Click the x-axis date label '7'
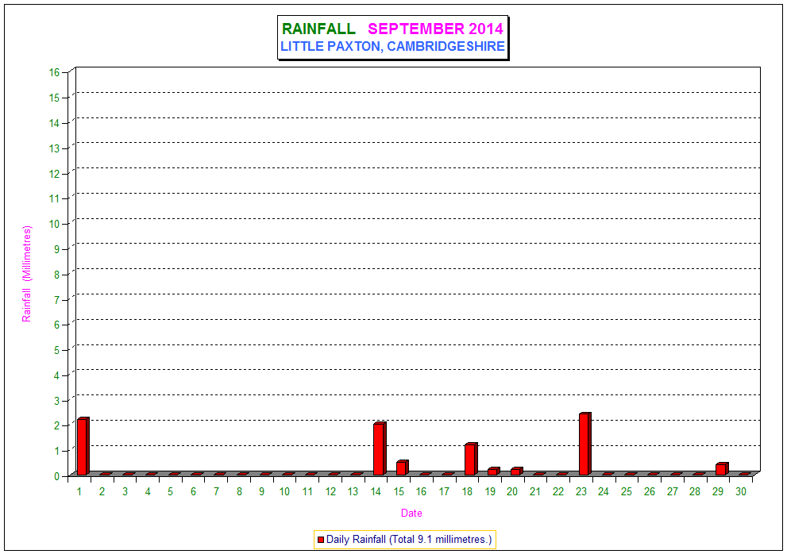 coord(216,492)
